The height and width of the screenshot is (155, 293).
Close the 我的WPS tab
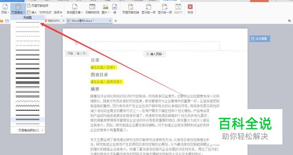point(64,21)
